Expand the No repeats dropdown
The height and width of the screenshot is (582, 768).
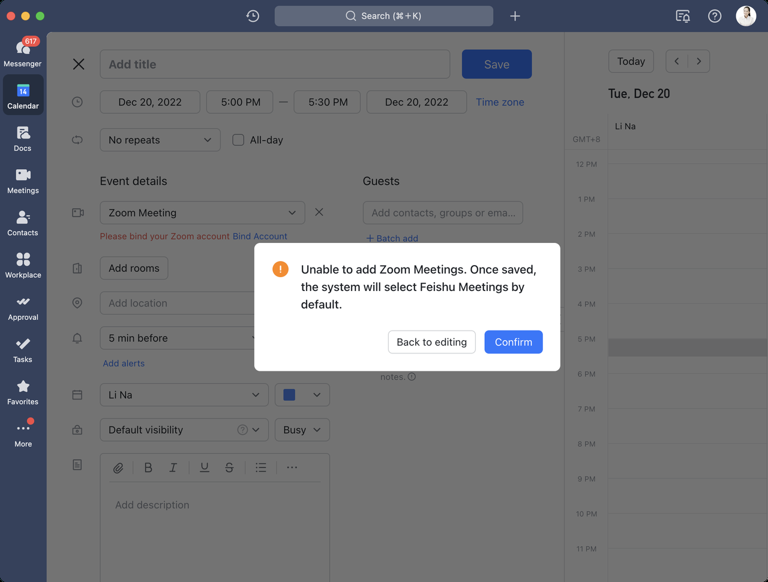click(x=160, y=140)
